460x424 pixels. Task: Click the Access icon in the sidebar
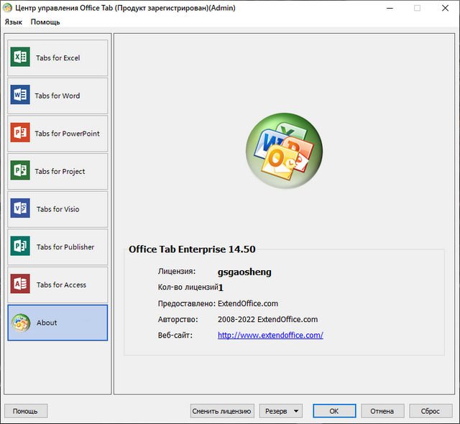pyautogui.click(x=20, y=285)
